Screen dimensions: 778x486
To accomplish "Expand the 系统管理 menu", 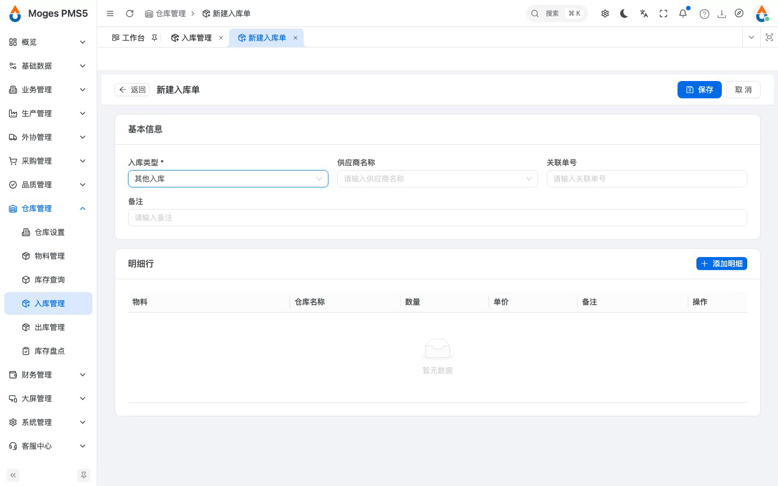I will [x=48, y=422].
